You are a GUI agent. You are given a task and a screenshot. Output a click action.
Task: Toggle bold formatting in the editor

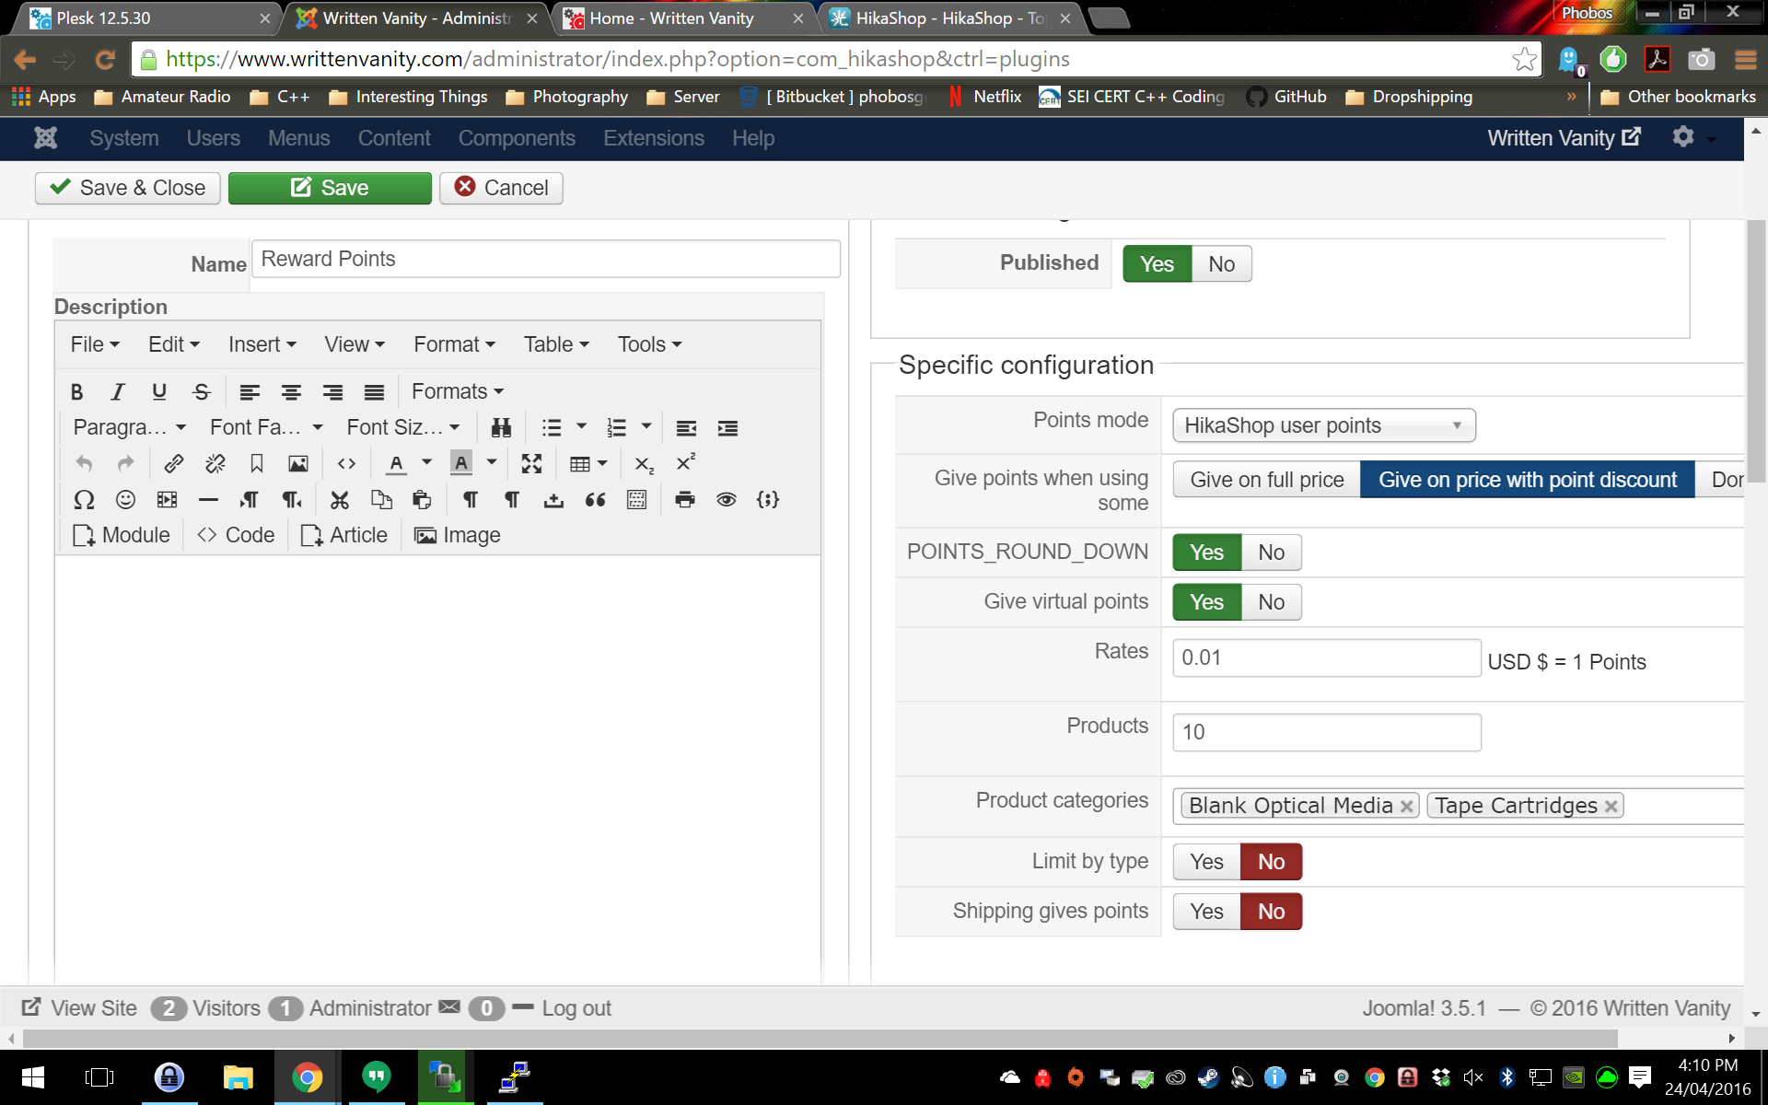click(77, 392)
